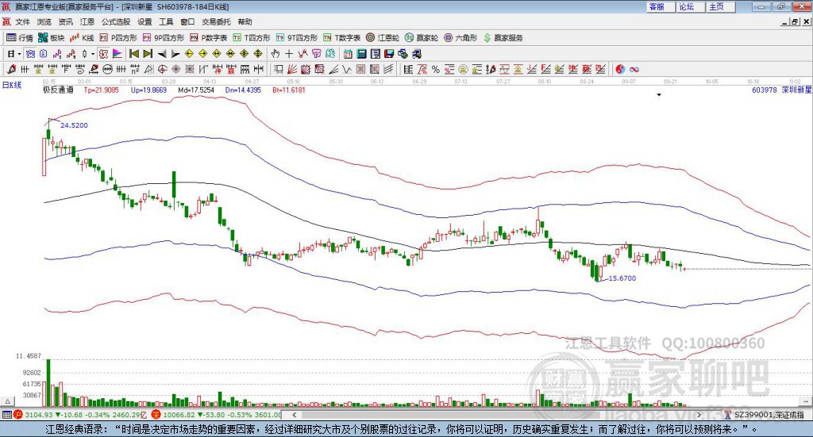Click the colorful triangle flag icon

(118, 54)
